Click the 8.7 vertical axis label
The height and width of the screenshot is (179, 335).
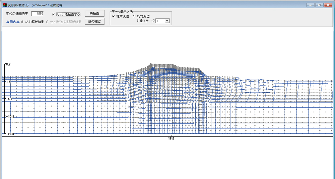pos(8,64)
